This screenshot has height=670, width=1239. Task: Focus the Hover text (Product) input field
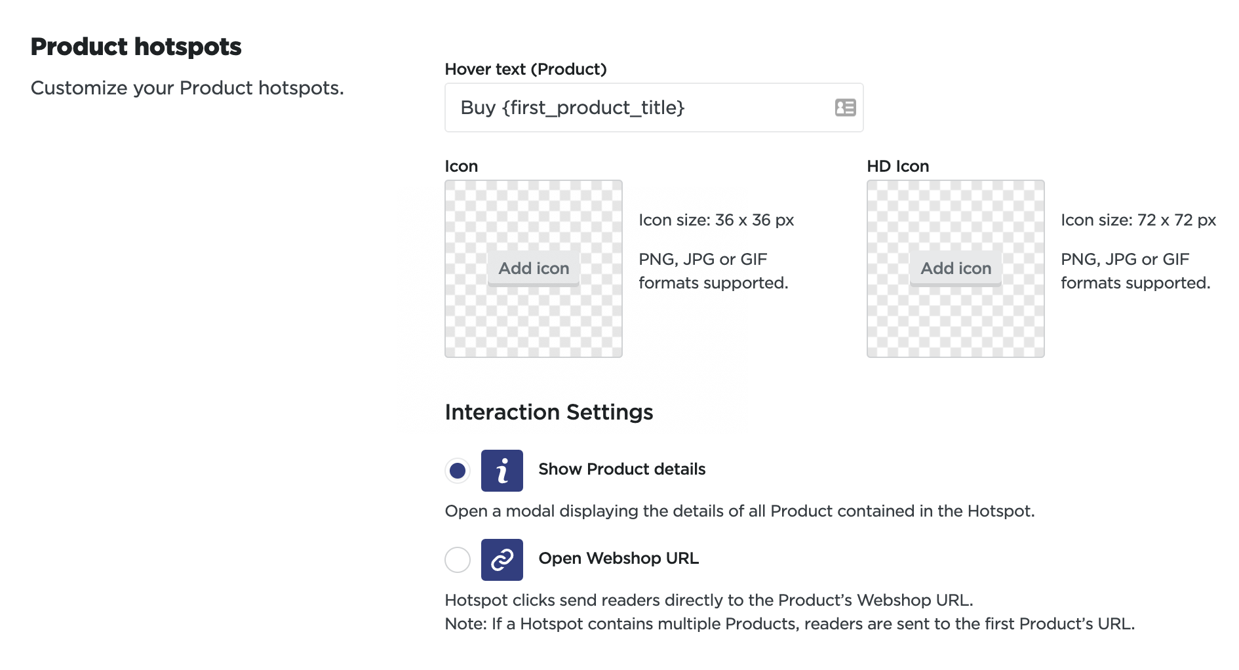click(636, 108)
